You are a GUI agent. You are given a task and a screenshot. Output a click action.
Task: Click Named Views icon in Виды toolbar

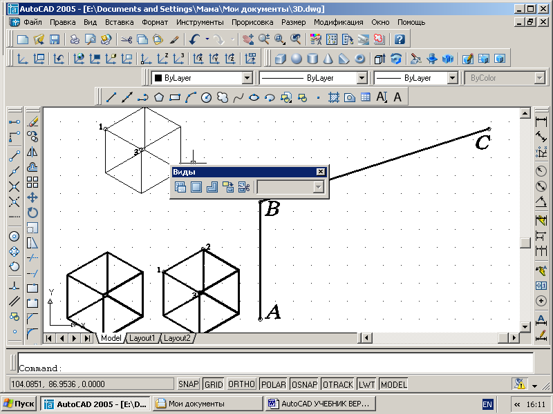[180, 186]
